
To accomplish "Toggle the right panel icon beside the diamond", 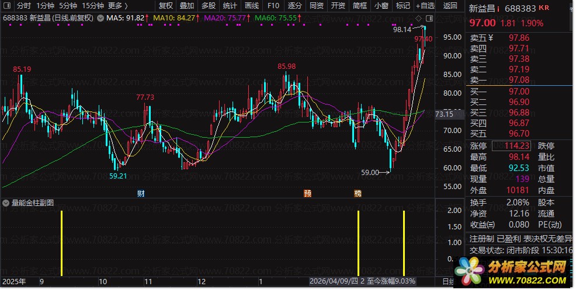I will click(x=430, y=18).
